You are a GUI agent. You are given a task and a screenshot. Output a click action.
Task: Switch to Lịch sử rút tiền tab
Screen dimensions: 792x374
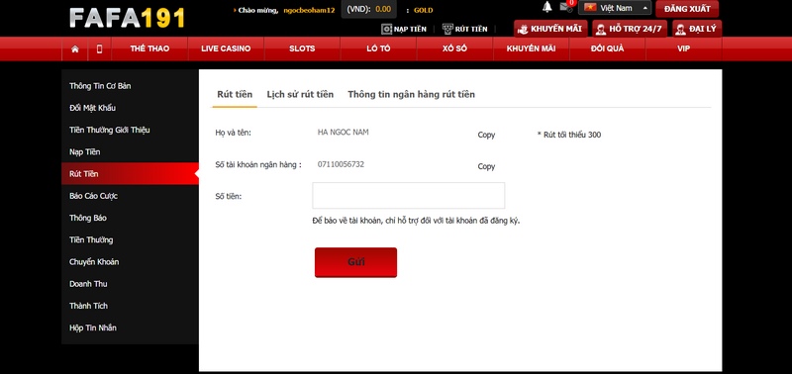(x=300, y=94)
